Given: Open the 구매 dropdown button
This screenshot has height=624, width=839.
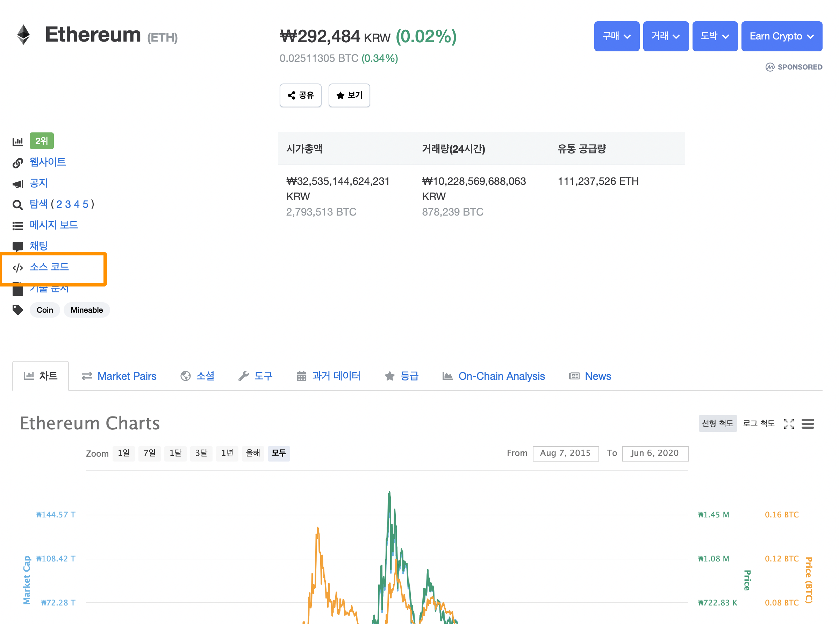Looking at the screenshot, I should (616, 36).
